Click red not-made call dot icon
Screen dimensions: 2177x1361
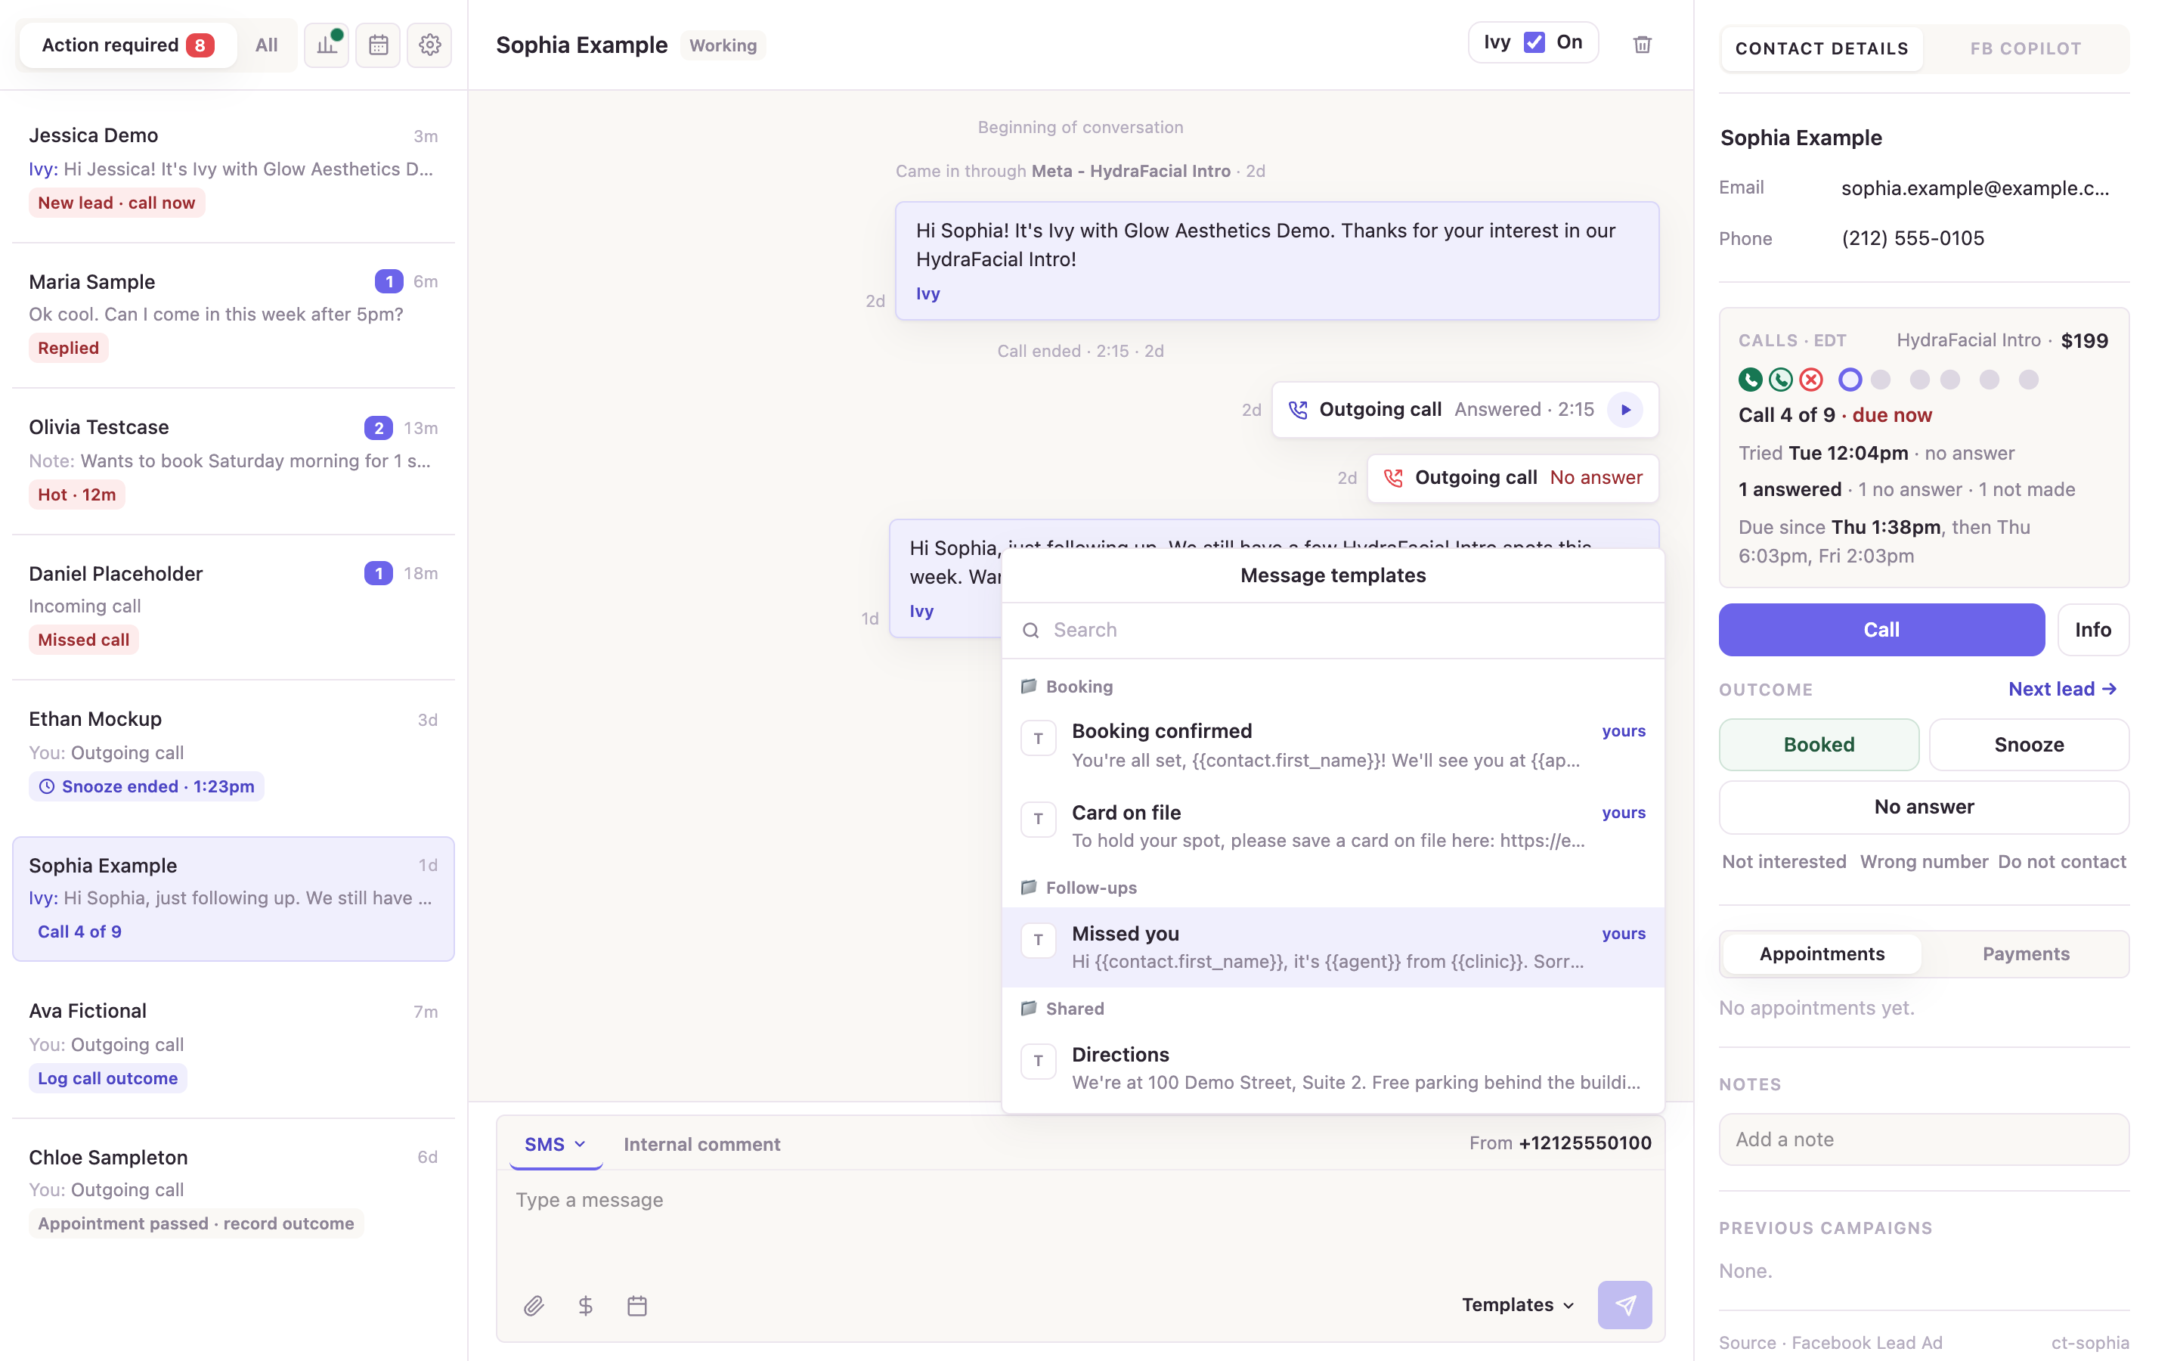(x=1811, y=380)
